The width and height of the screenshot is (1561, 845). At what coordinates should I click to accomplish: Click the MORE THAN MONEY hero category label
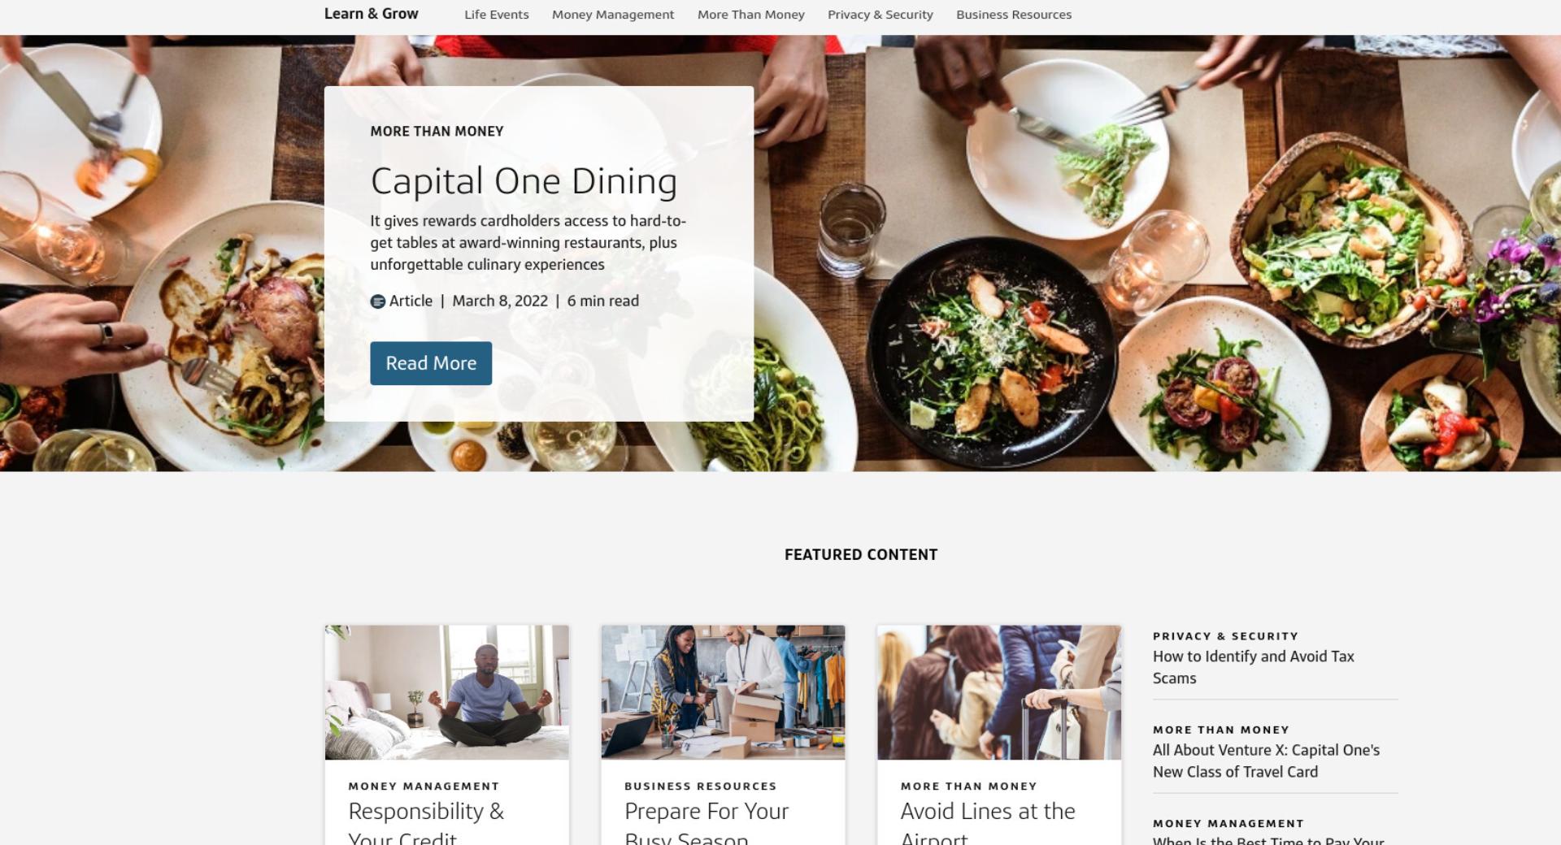(x=437, y=132)
